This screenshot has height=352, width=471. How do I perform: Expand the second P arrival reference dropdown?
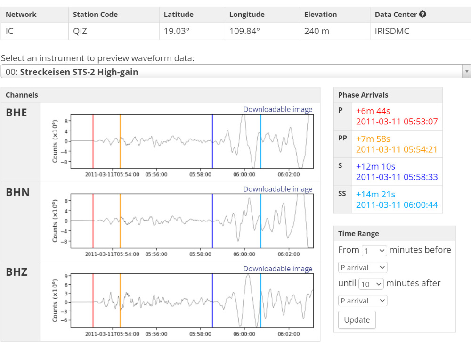[x=363, y=301]
